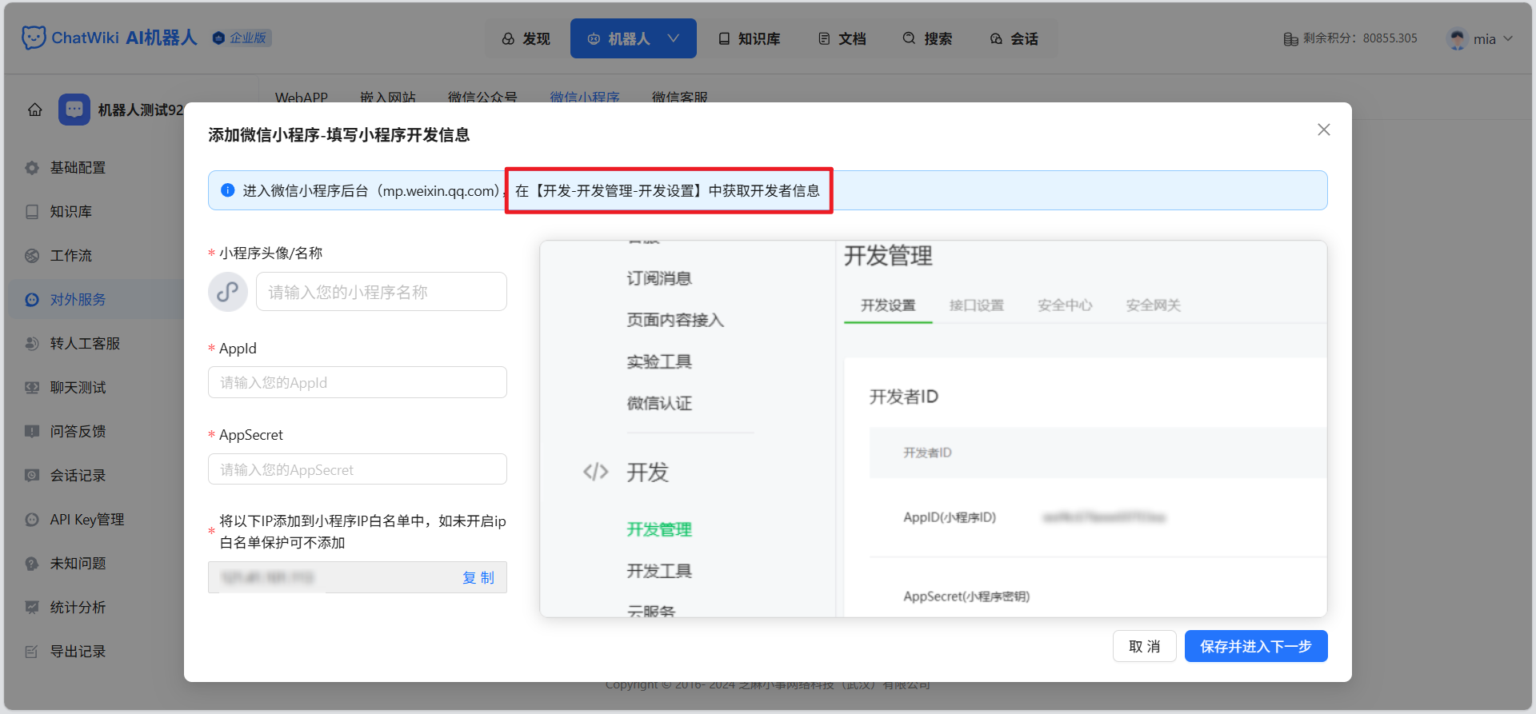
Task: Open the 文档 top navigation item
Action: [x=842, y=38]
